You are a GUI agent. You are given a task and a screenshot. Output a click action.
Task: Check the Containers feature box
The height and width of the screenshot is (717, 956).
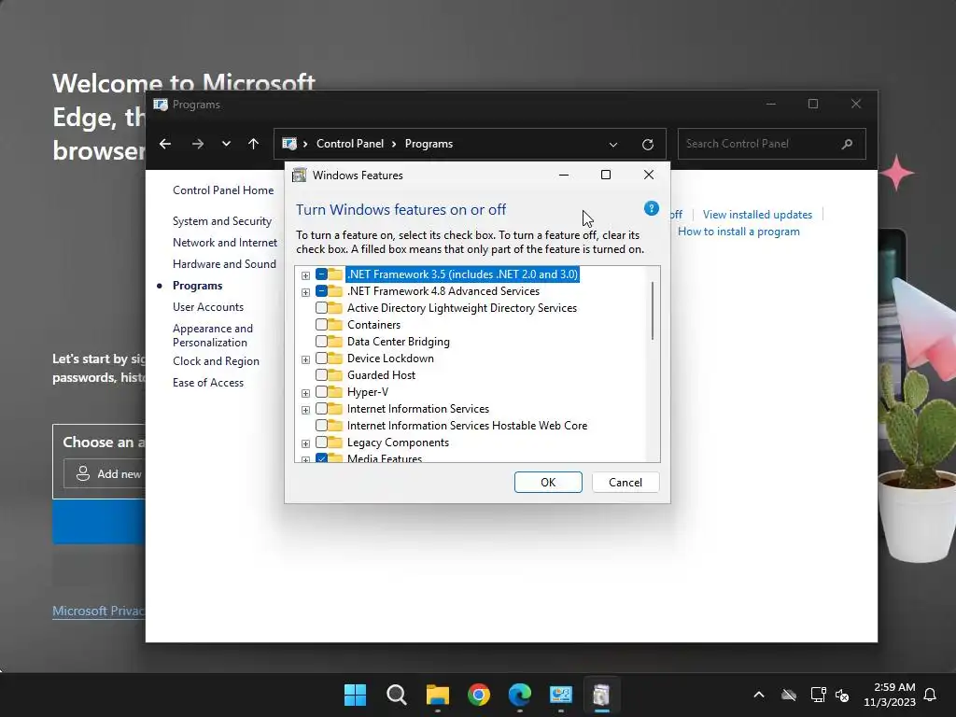click(x=321, y=325)
